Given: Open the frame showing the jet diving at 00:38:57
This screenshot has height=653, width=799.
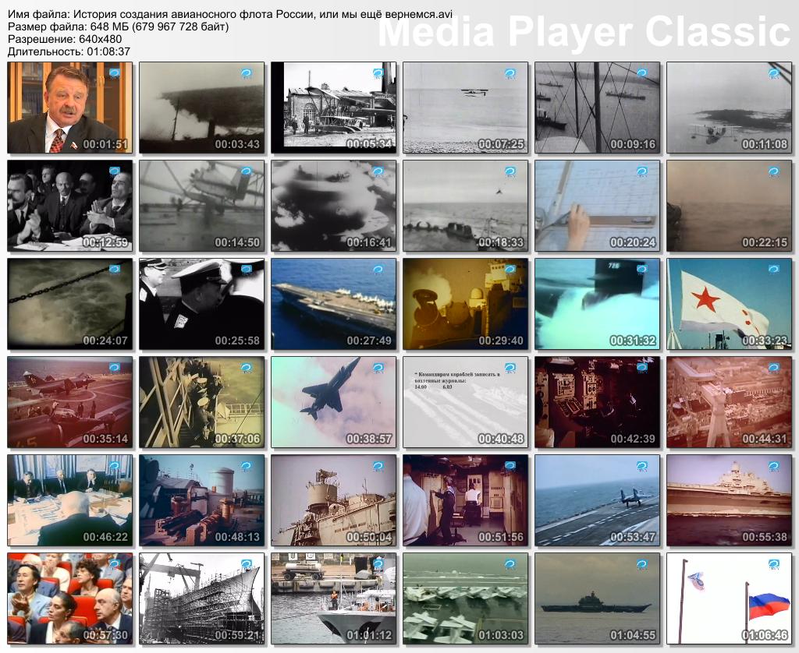Looking at the screenshot, I should click(333, 402).
